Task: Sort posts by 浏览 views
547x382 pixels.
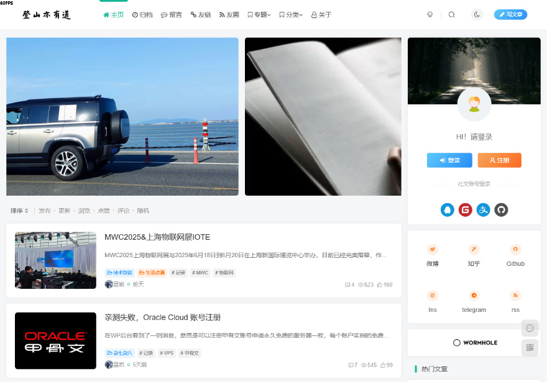Action: [84, 211]
